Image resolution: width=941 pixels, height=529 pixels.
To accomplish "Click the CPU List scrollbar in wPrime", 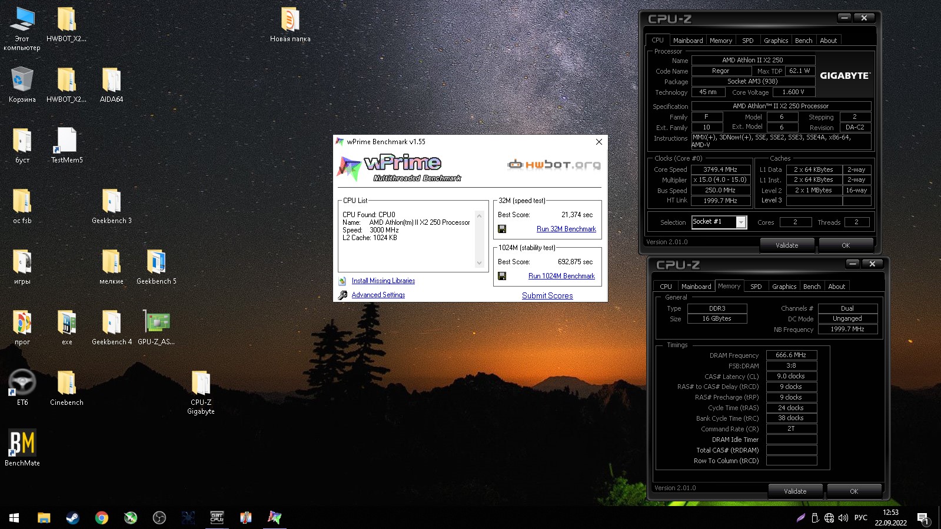I will pos(479,239).
